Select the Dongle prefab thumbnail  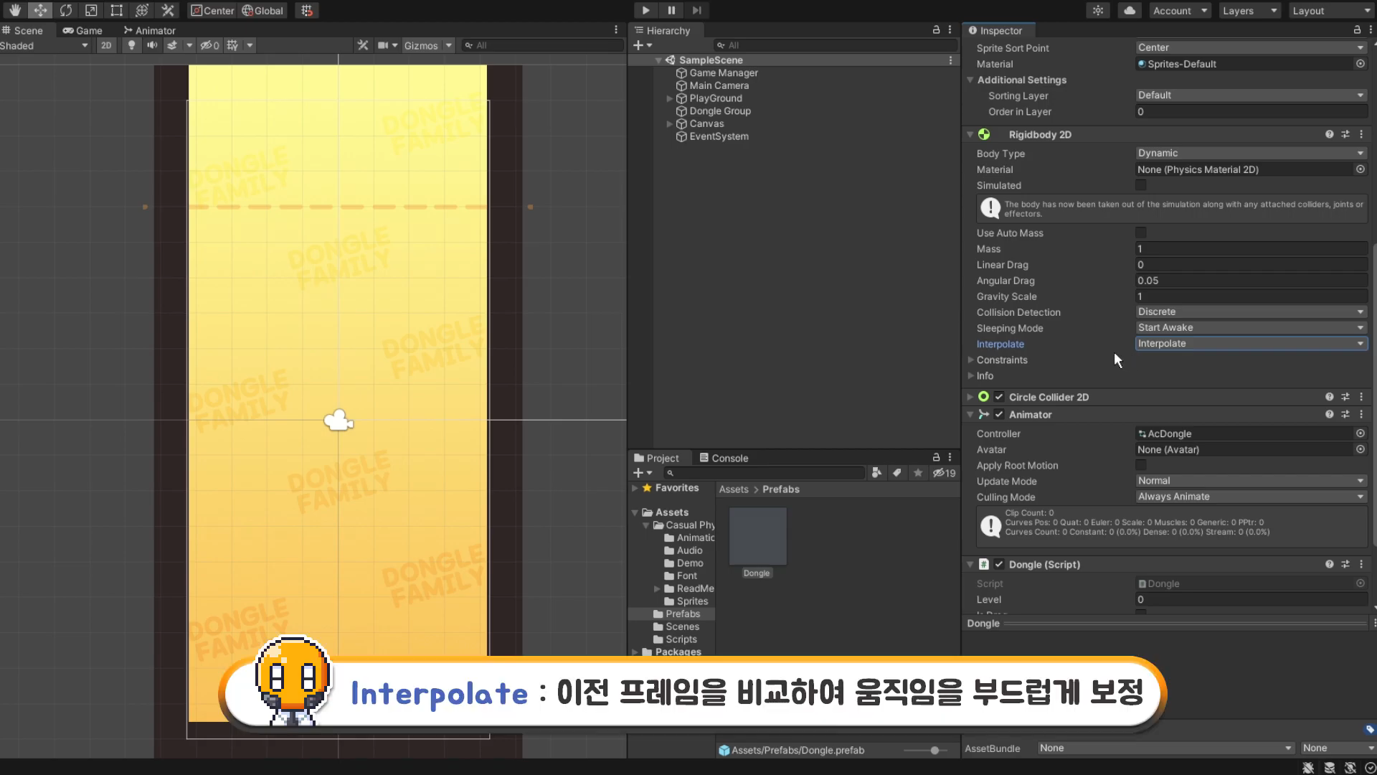[757, 537]
